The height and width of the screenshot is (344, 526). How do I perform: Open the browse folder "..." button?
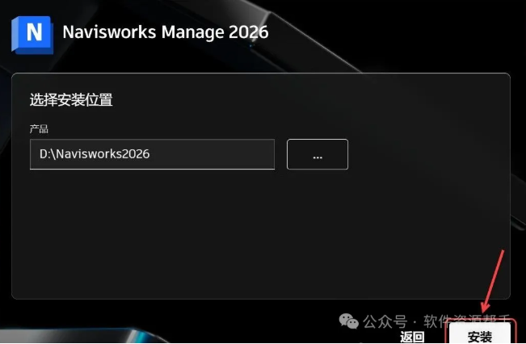pos(318,154)
